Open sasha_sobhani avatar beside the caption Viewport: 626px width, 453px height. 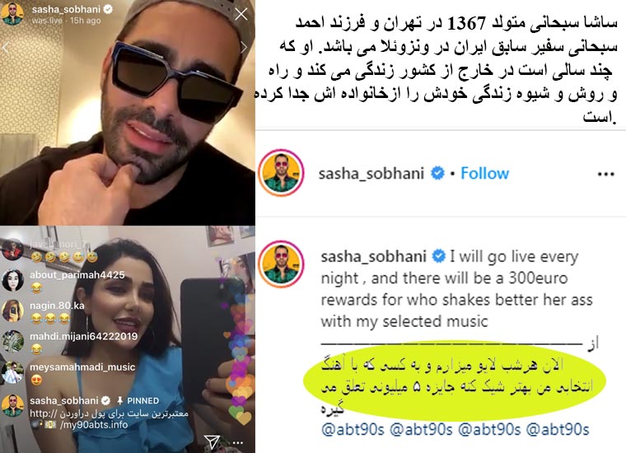[281, 264]
